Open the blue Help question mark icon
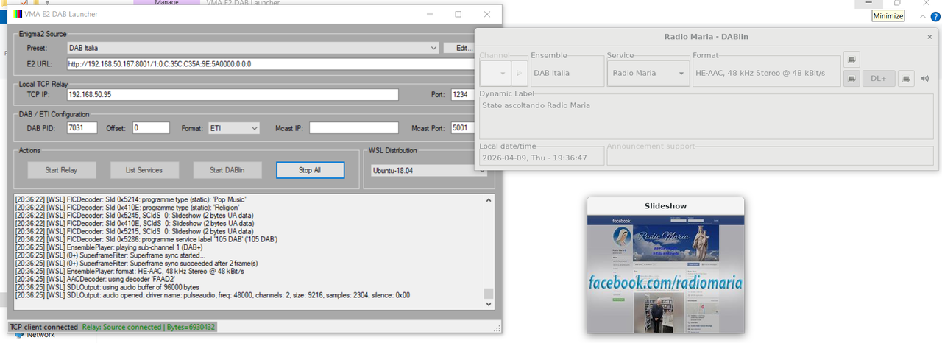The image size is (942, 343). (x=935, y=16)
